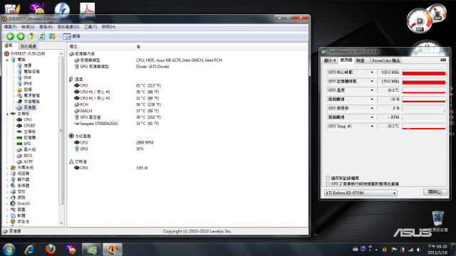The image size is (456, 256).
Task: Click the shield security icon in tree
Action: point(13,222)
